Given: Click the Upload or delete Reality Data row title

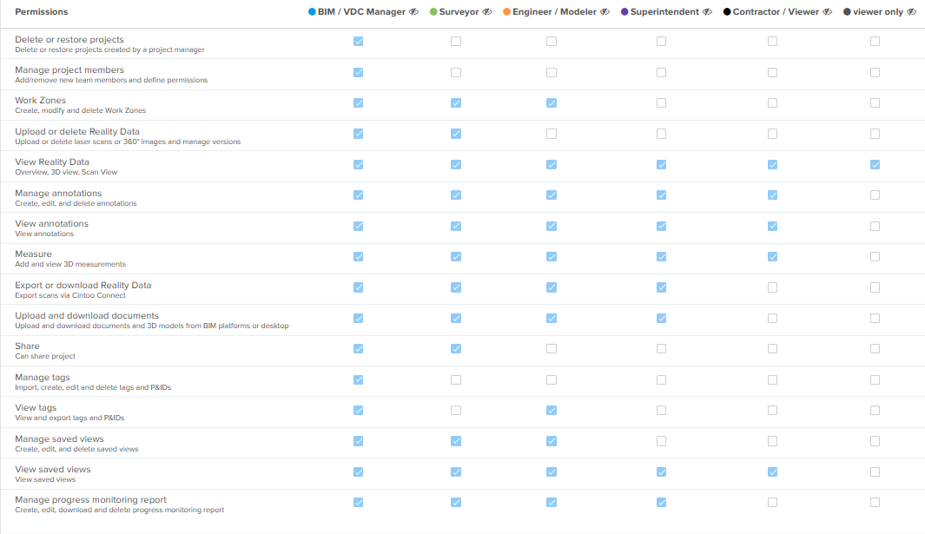Looking at the screenshot, I should pyautogui.click(x=77, y=132).
